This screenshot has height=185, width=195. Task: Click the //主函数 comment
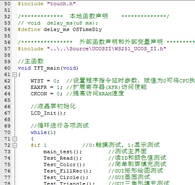click(x=31, y=61)
